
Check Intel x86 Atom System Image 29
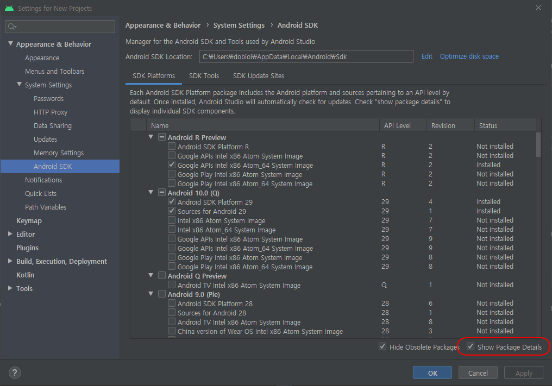(x=172, y=220)
